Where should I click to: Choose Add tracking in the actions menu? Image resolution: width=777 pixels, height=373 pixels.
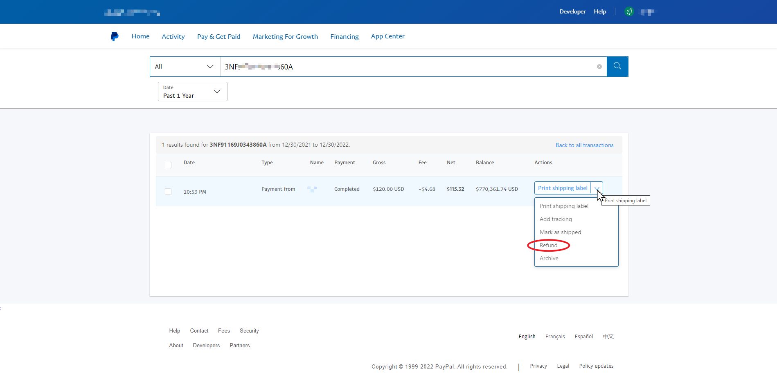click(555, 219)
